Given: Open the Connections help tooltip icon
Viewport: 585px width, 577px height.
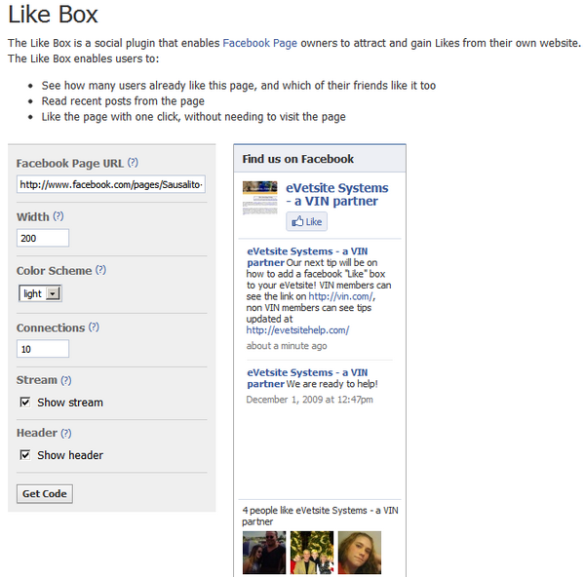Looking at the screenshot, I should point(94,327).
